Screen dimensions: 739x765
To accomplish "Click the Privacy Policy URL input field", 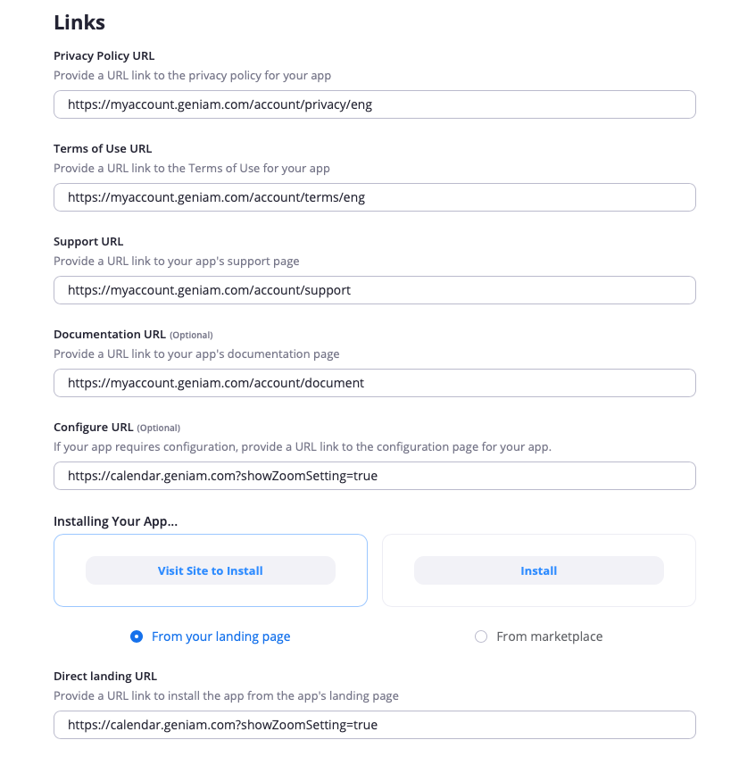I will pyautogui.click(x=375, y=104).
